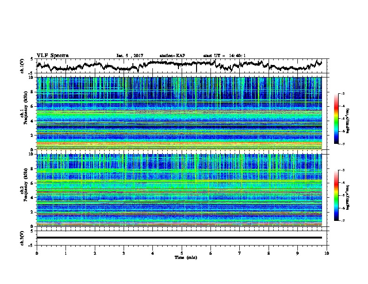Click the "-4" label on ch.2 colorbar
Viewport: 368px width, 284px height.
[x=342, y=182]
